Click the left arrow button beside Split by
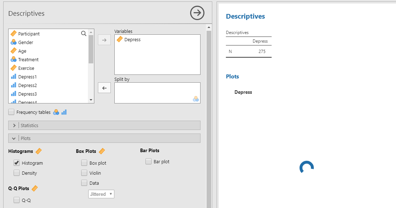The image size is (396, 208). pyautogui.click(x=104, y=88)
